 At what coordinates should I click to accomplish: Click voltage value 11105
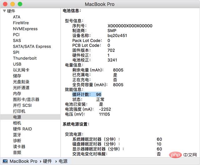click(104, 114)
